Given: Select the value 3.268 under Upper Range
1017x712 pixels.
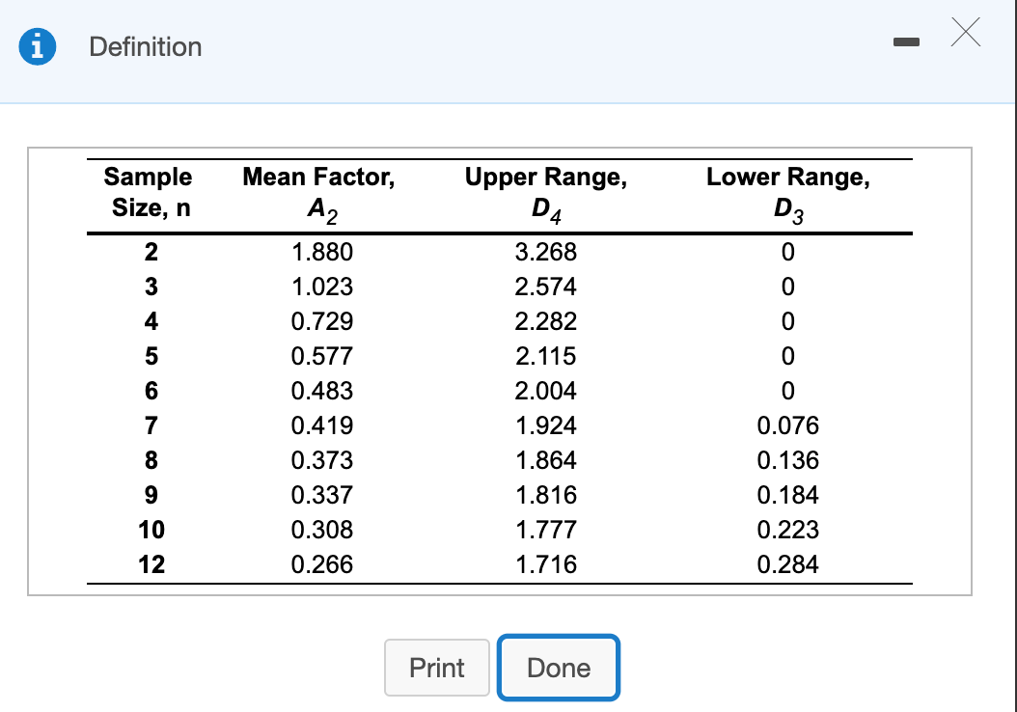Looking at the screenshot, I should 545,252.
